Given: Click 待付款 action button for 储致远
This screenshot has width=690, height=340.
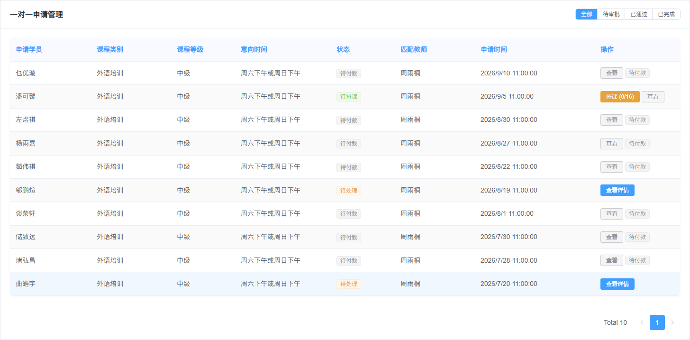Looking at the screenshot, I should coord(637,237).
